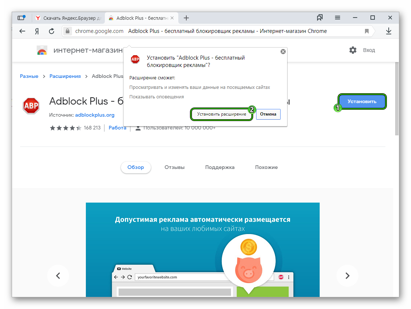Viewport: 411px width, 309px height.
Task: Show next screenshot with right chevron
Action: coord(347,276)
